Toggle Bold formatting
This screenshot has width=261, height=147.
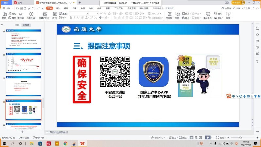71,18
